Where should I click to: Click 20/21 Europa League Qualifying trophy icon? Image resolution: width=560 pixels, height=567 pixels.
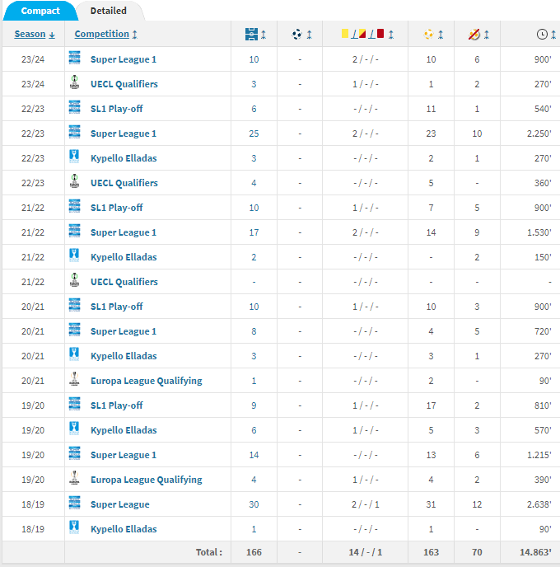(74, 379)
